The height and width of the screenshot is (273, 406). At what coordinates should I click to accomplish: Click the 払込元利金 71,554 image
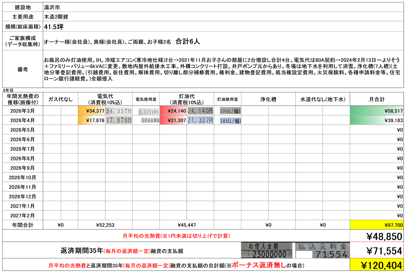point(322,250)
